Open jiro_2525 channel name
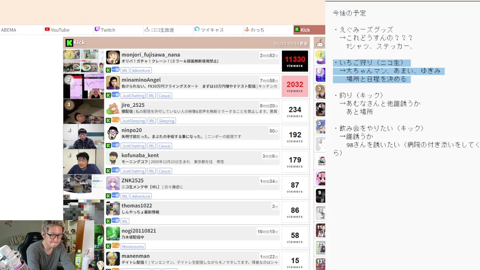480x270 pixels. click(x=133, y=105)
